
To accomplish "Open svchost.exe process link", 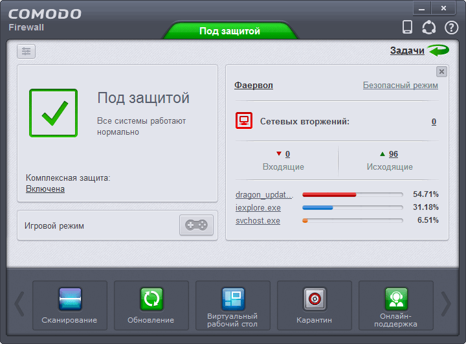I will 258,221.
